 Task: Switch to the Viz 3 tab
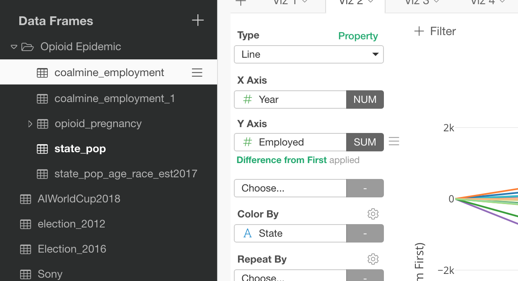(422, 2)
